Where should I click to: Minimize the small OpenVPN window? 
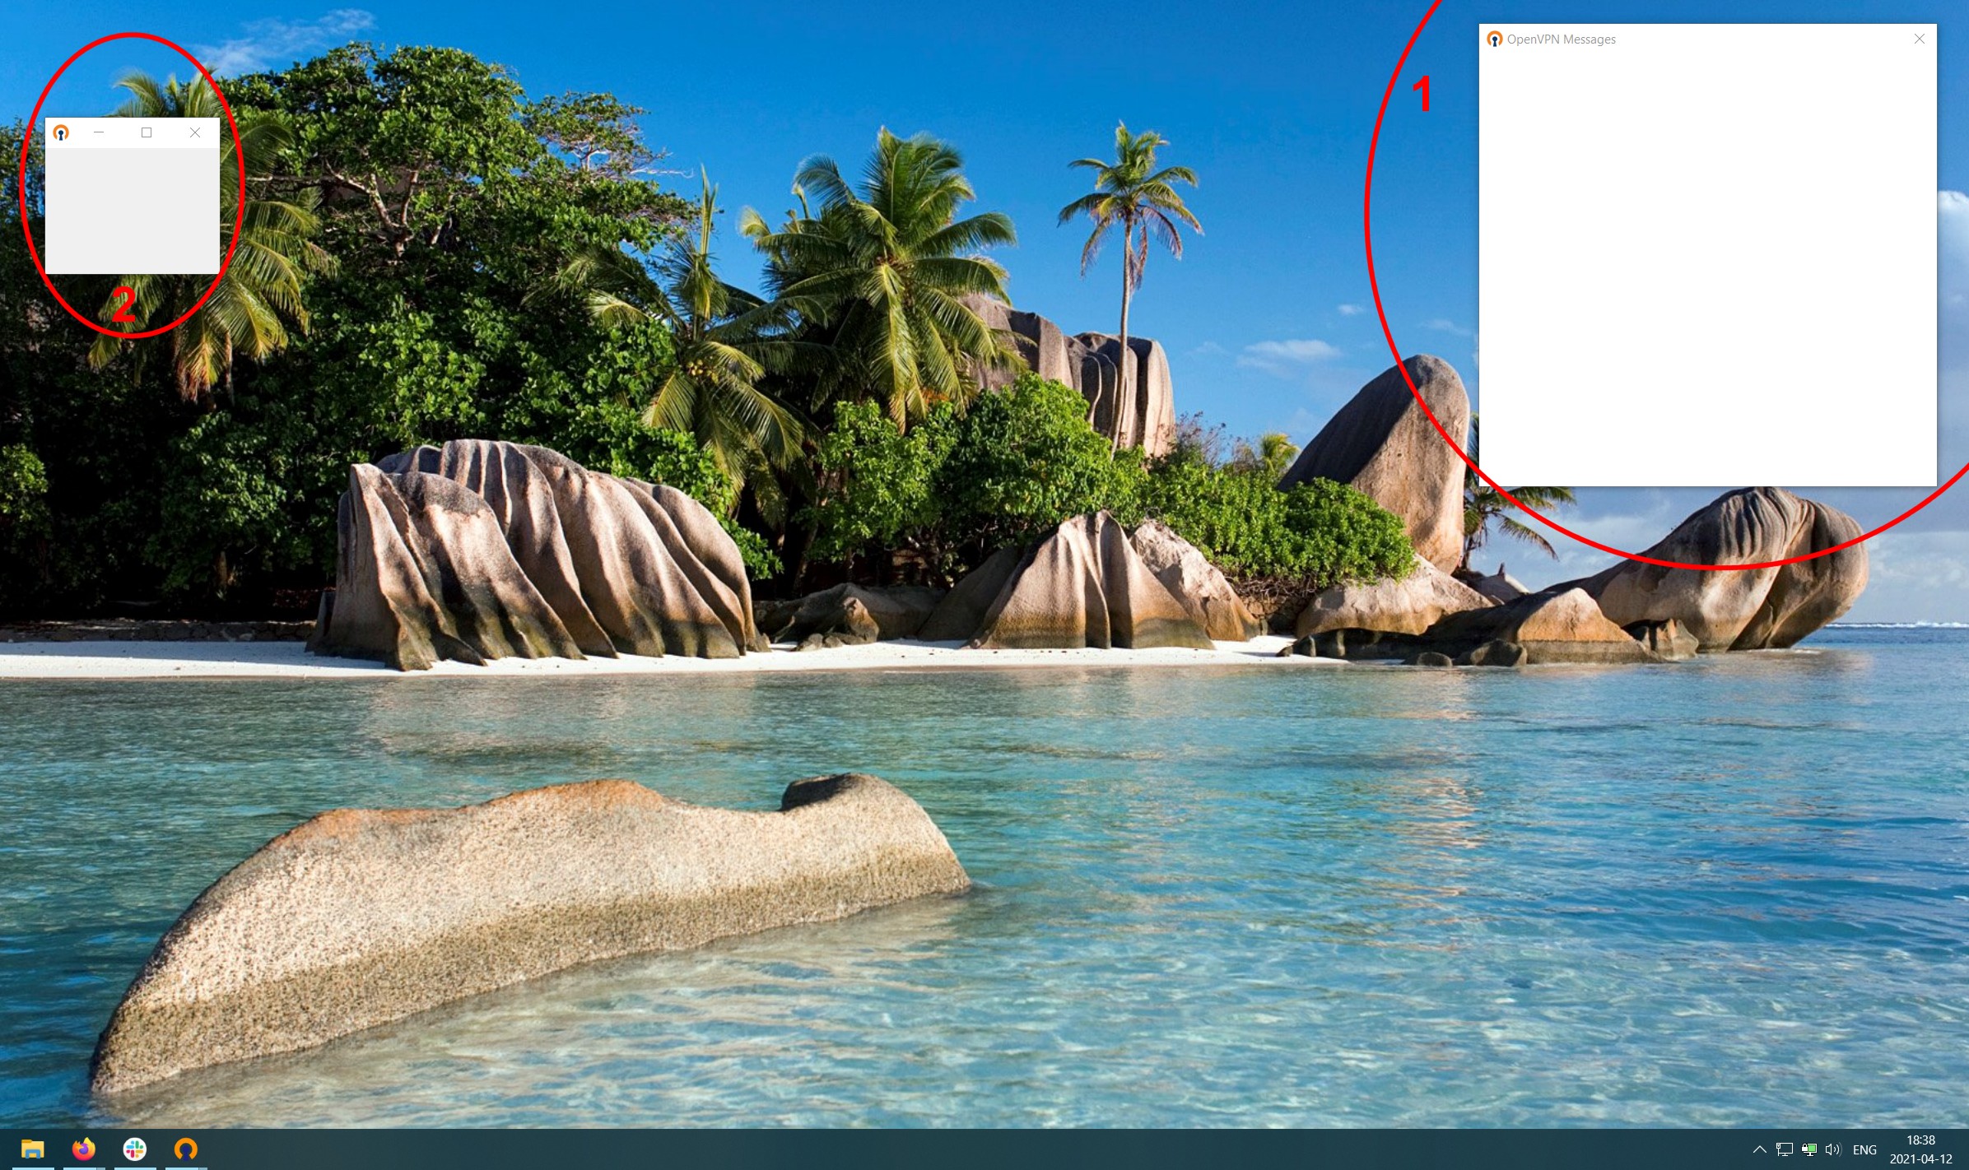[x=99, y=132]
